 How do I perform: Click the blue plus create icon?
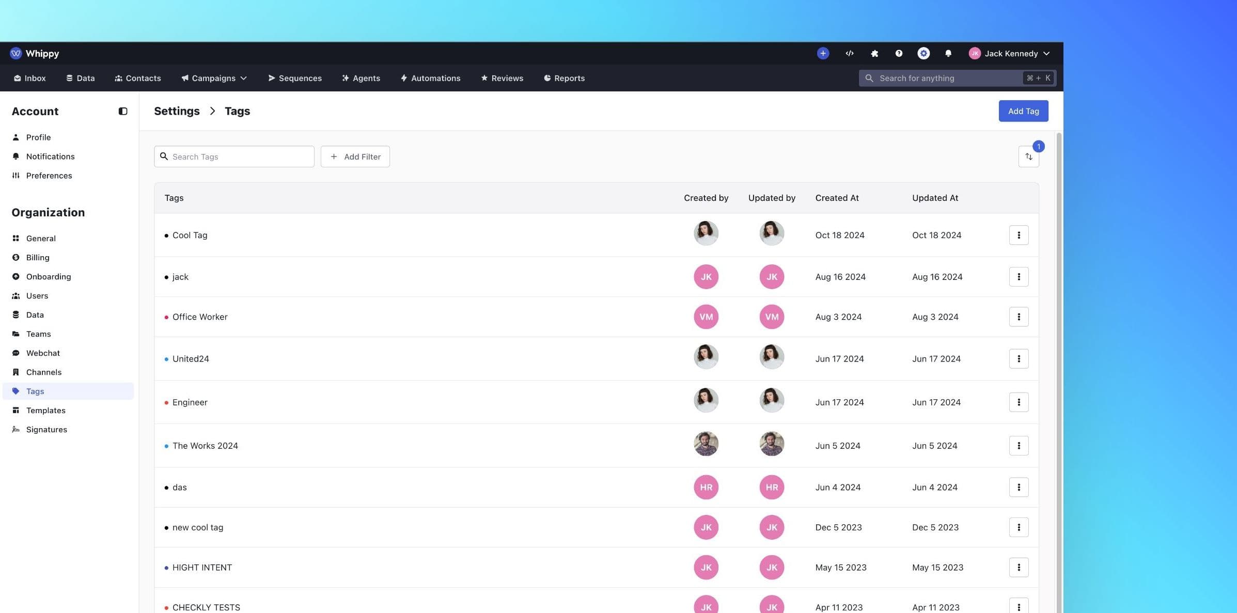(823, 53)
